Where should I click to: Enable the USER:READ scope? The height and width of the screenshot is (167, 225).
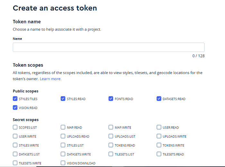[159, 127]
